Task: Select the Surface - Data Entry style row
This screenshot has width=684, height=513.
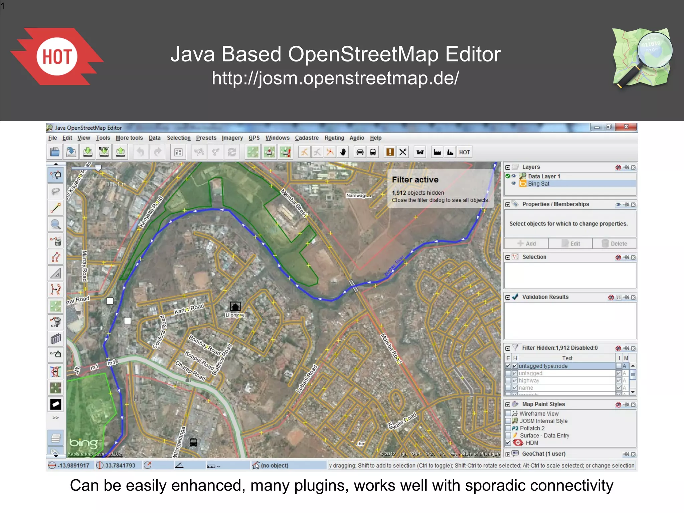Action: pos(570,436)
